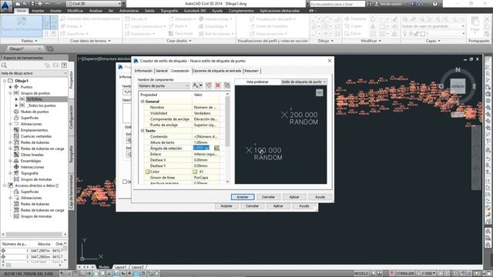Image resolution: width=493 pixels, height=277 pixels.
Task: Click the search box in the title bar
Action: click(337, 4)
